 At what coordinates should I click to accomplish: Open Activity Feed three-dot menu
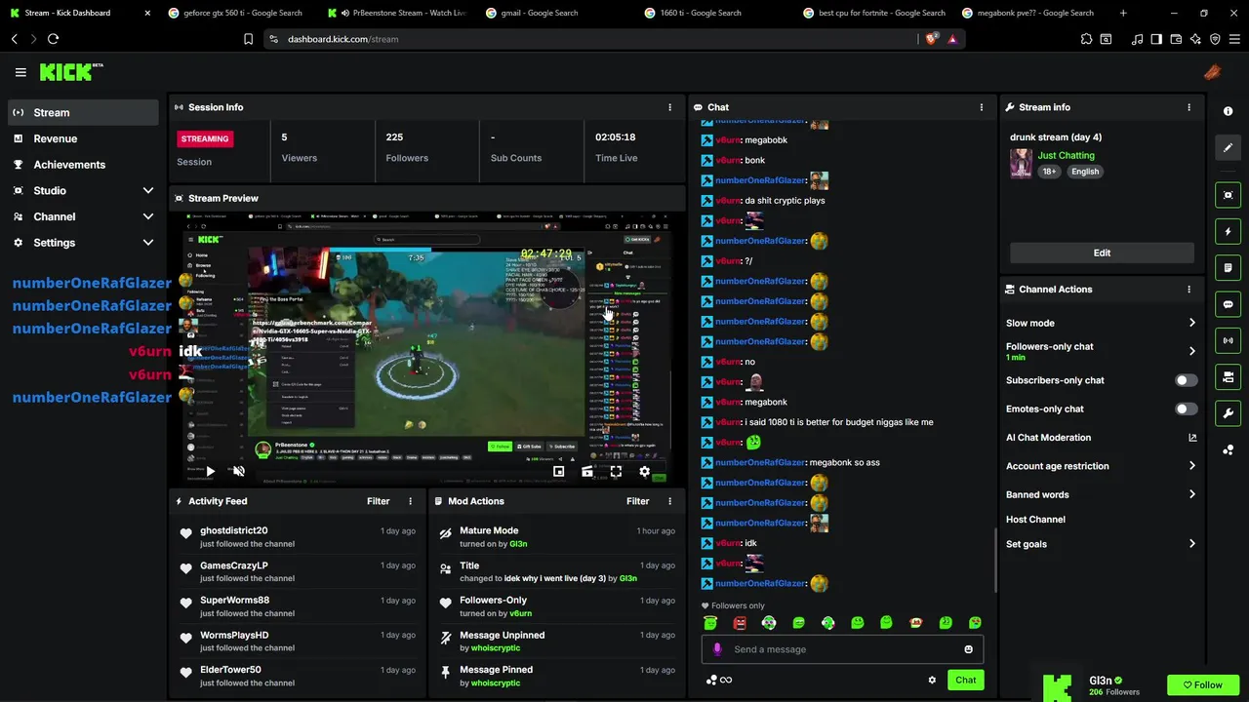[410, 501]
